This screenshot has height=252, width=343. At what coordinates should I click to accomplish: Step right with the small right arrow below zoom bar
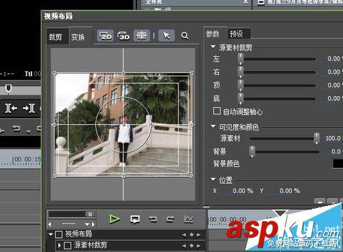(x=93, y=224)
